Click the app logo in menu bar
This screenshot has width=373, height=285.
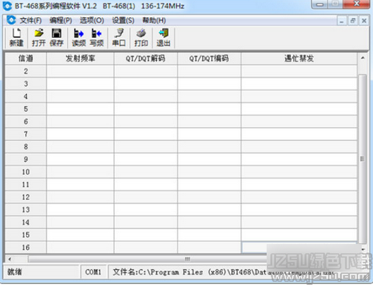pyautogui.click(x=11, y=20)
